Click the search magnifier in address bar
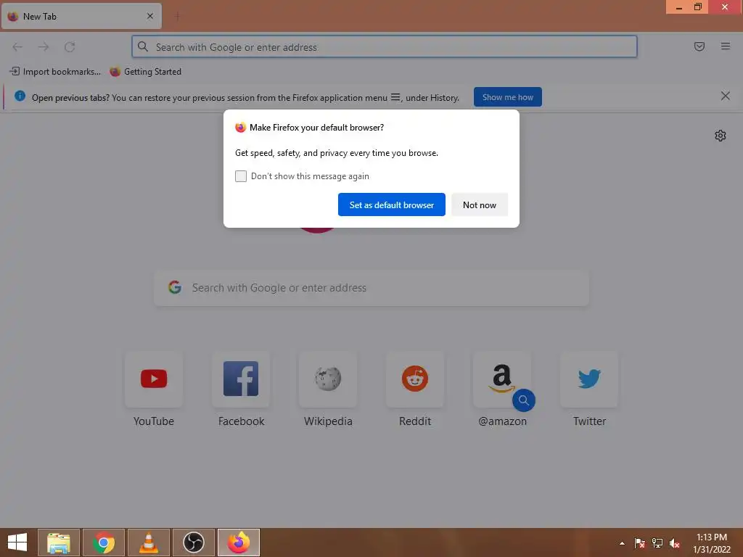The width and height of the screenshot is (743, 557). click(143, 46)
